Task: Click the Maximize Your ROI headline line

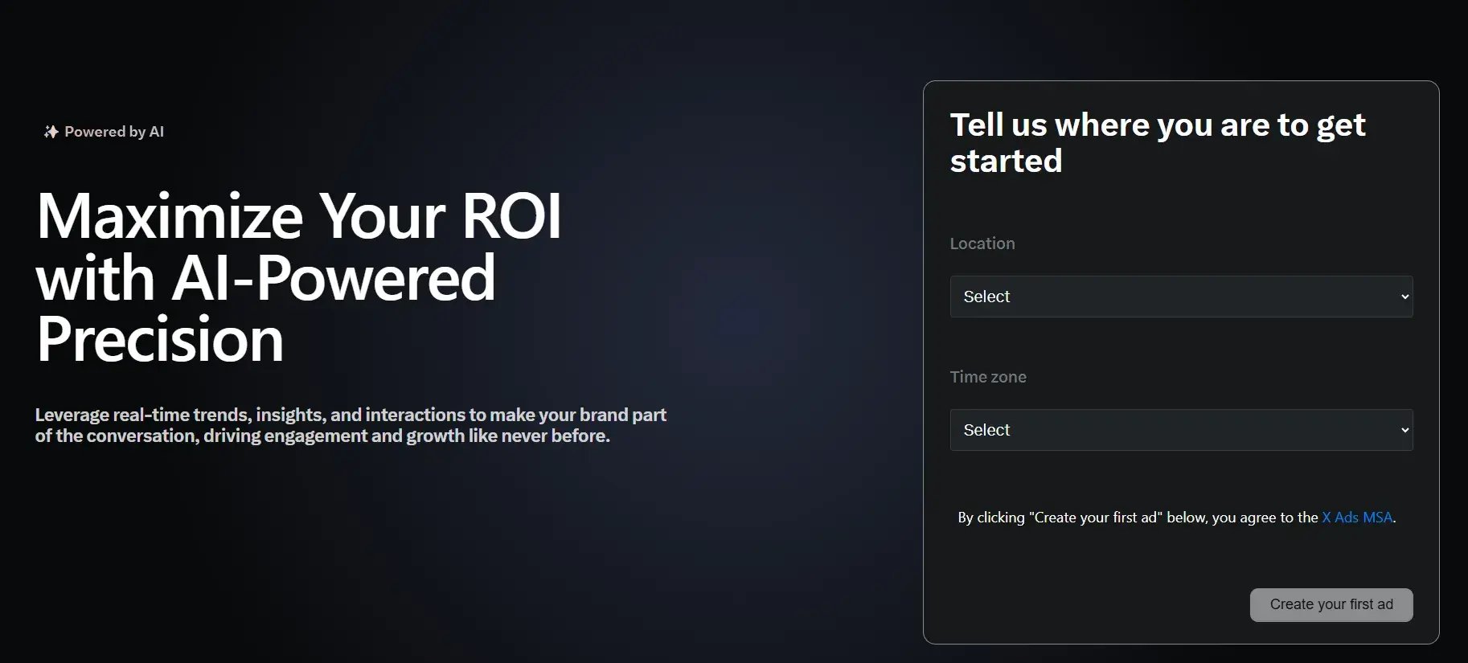Action: point(298,216)
